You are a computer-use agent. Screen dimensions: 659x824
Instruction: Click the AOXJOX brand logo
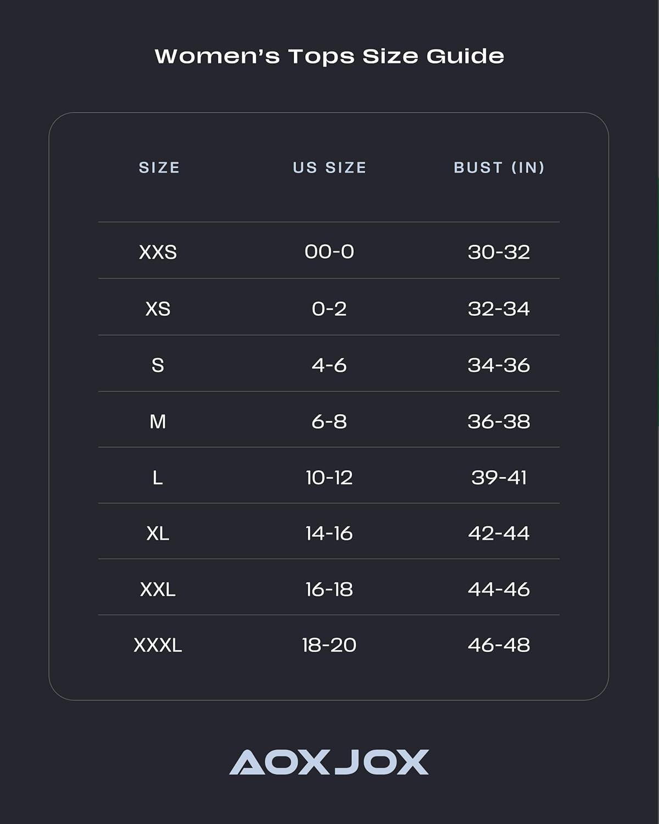click(329, 762)
